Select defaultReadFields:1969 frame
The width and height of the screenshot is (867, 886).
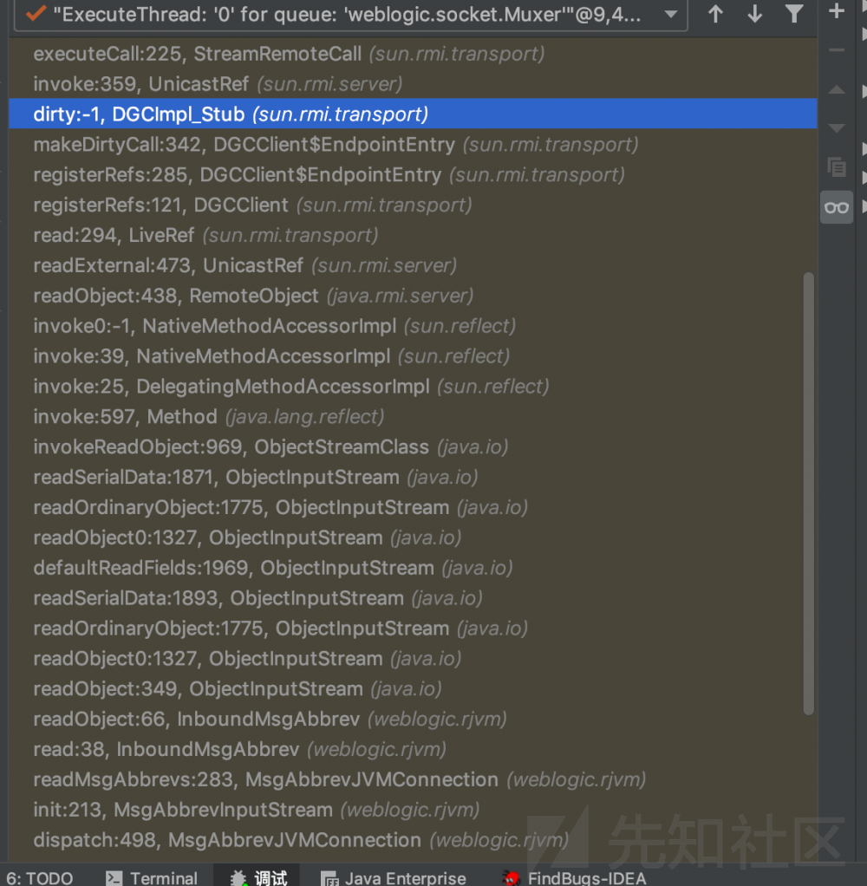point(414,568)
